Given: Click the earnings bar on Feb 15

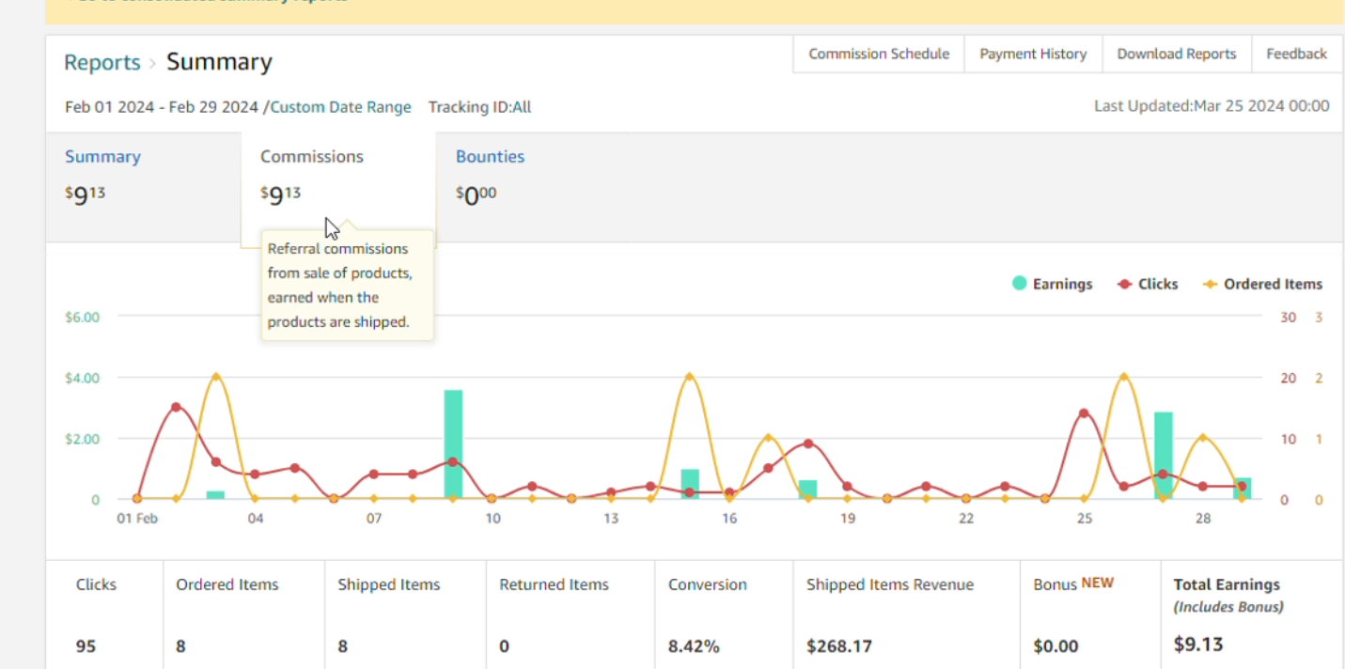Looking at the screenshot, I should (690, 484).
